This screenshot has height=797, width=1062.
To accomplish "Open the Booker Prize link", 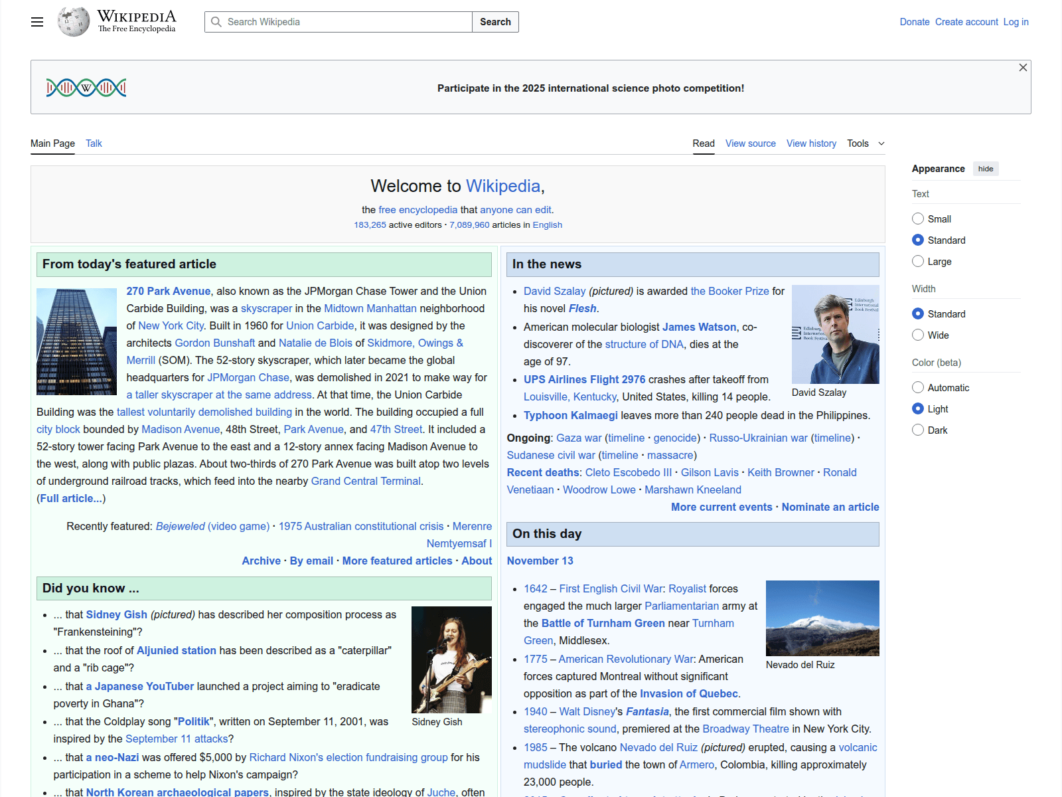I will pyautogui.click(x=729, y=291).
